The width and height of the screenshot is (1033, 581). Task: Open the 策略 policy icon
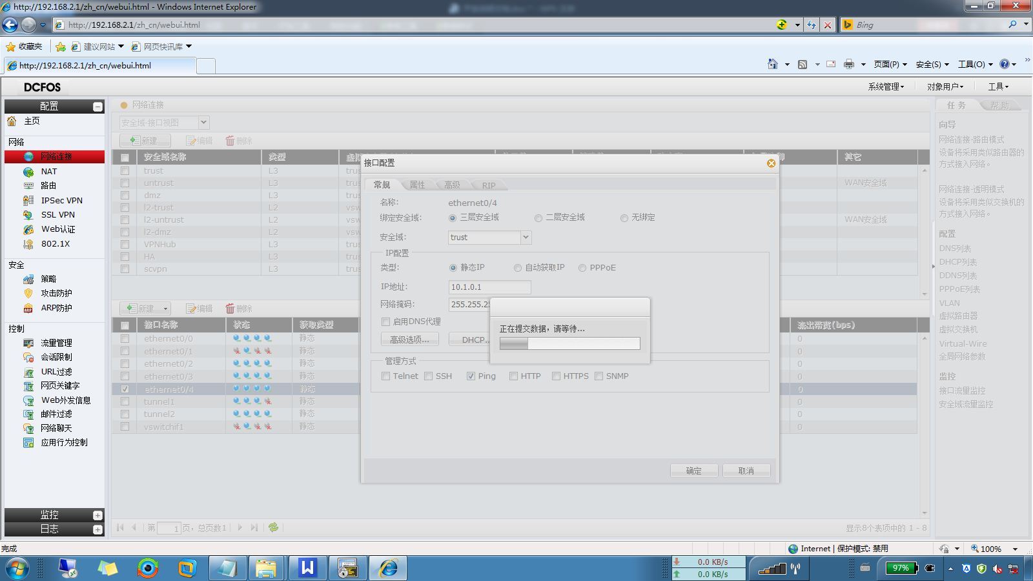click(x=28, y=279)
